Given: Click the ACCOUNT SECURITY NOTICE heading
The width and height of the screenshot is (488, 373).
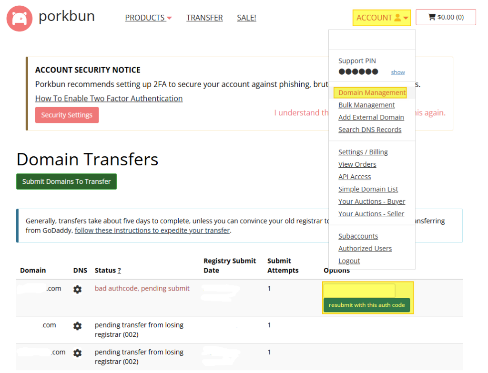Looking at the screenshot, I should (88, 70).
